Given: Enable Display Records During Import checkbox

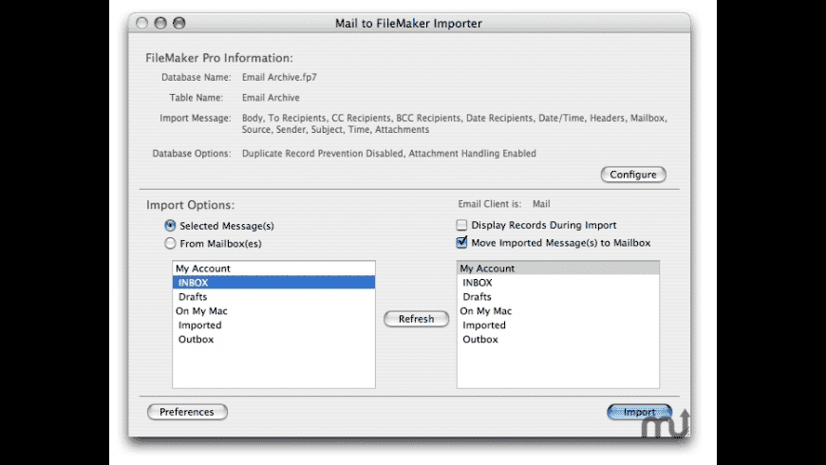Looking at the screenshot, I should pos(461,225).
